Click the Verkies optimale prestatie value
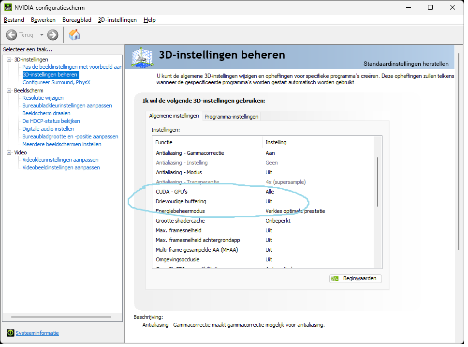 pyautogui.click(x=295, y=211)
